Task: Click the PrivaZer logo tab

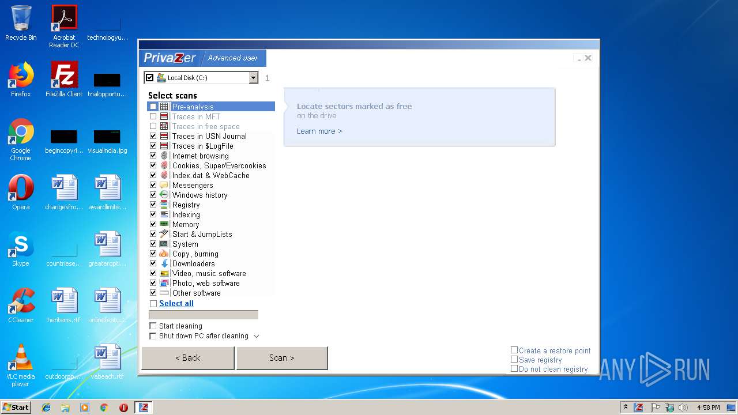Action: click(170, 58)
